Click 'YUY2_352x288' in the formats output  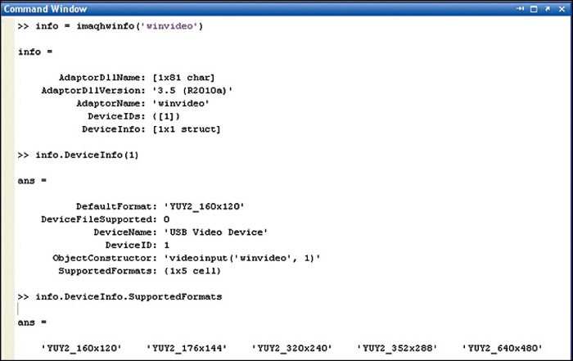pos(397,348)
